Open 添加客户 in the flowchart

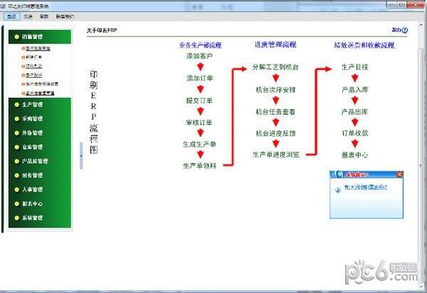tap(199, 56)
